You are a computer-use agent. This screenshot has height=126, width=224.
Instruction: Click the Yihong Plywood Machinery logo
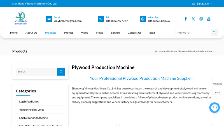tap(20, 18)
